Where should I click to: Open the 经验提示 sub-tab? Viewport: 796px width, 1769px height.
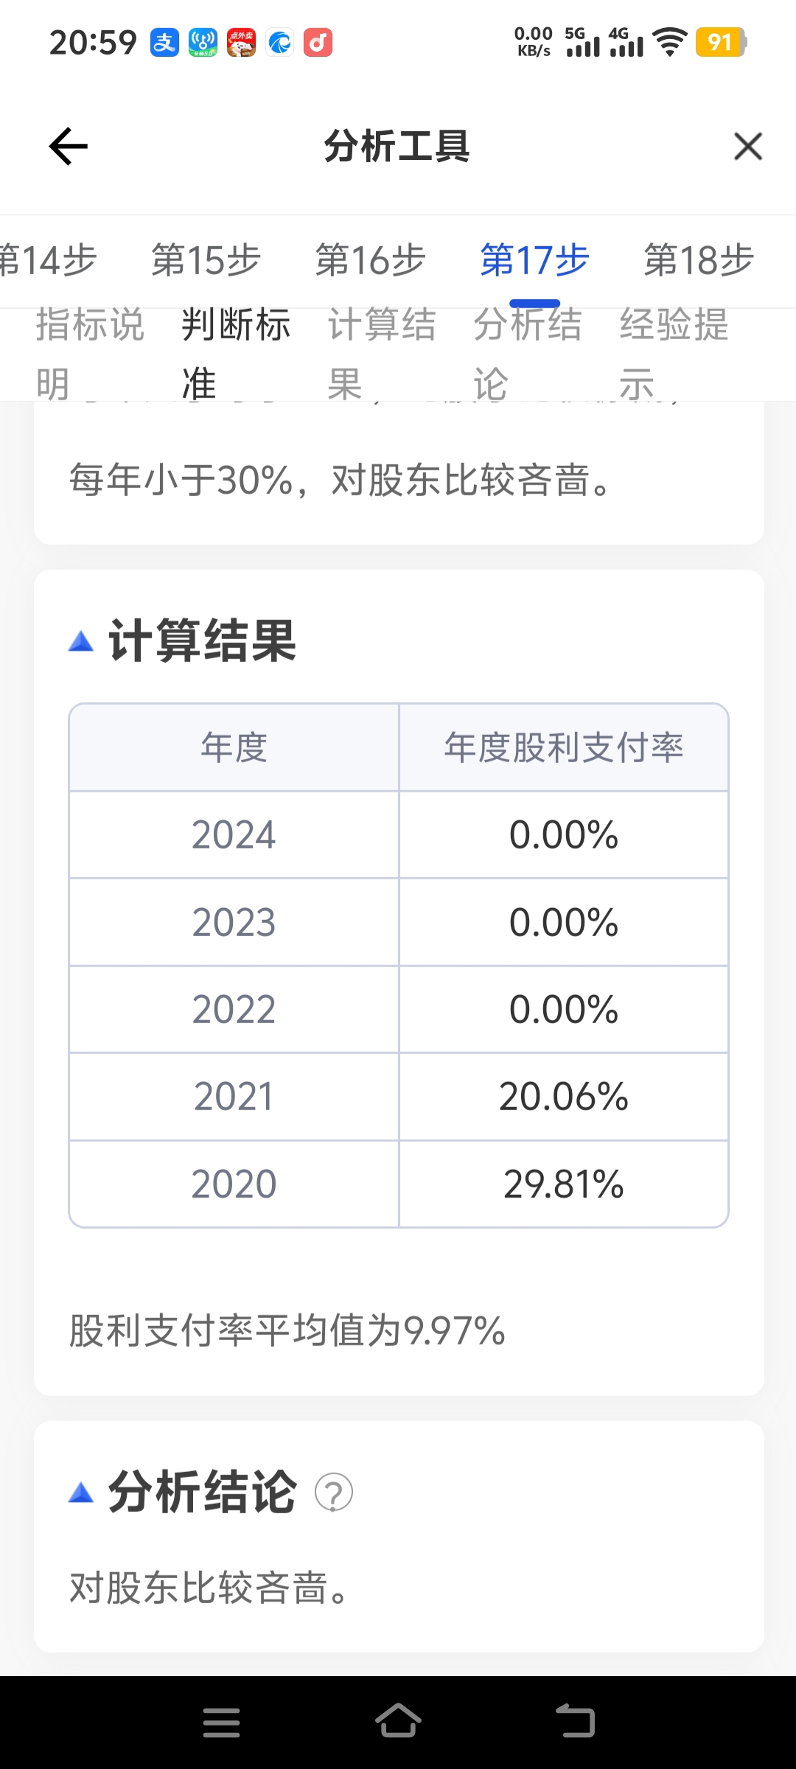point(674,354)
